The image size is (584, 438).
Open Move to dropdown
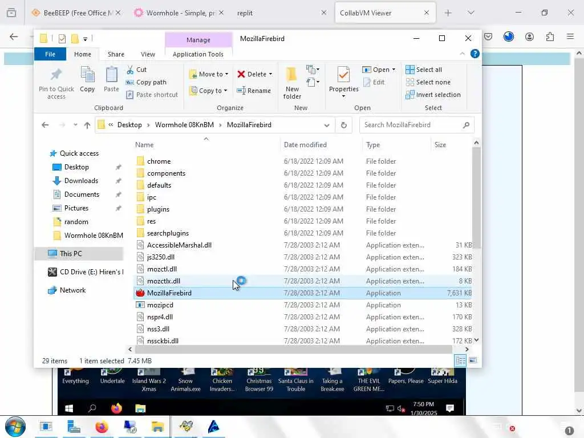[x=209, y=74]
